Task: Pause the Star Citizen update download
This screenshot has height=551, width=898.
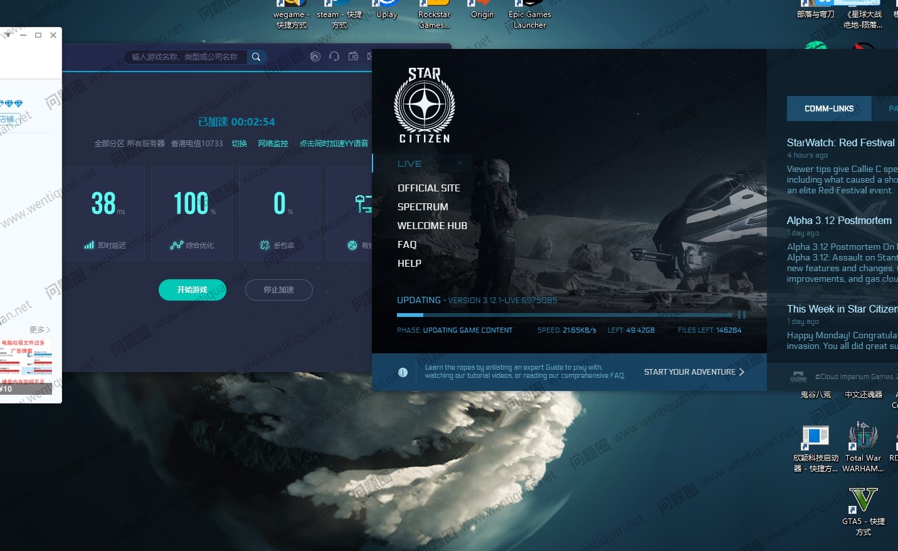Action: [x=742, y=315]
